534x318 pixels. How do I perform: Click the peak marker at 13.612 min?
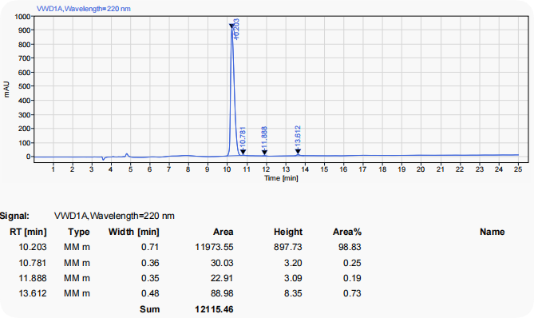pyautogui.click(x=298, y=151)
